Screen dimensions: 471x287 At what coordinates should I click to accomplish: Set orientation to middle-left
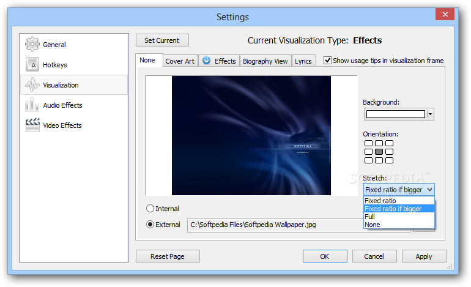point(368,152)
